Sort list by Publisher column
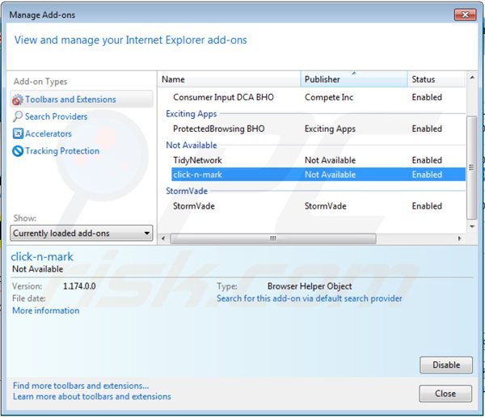 [x=352, y=79]
